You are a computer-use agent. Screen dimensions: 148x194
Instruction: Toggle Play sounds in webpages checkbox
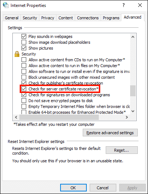pos(24,36)
